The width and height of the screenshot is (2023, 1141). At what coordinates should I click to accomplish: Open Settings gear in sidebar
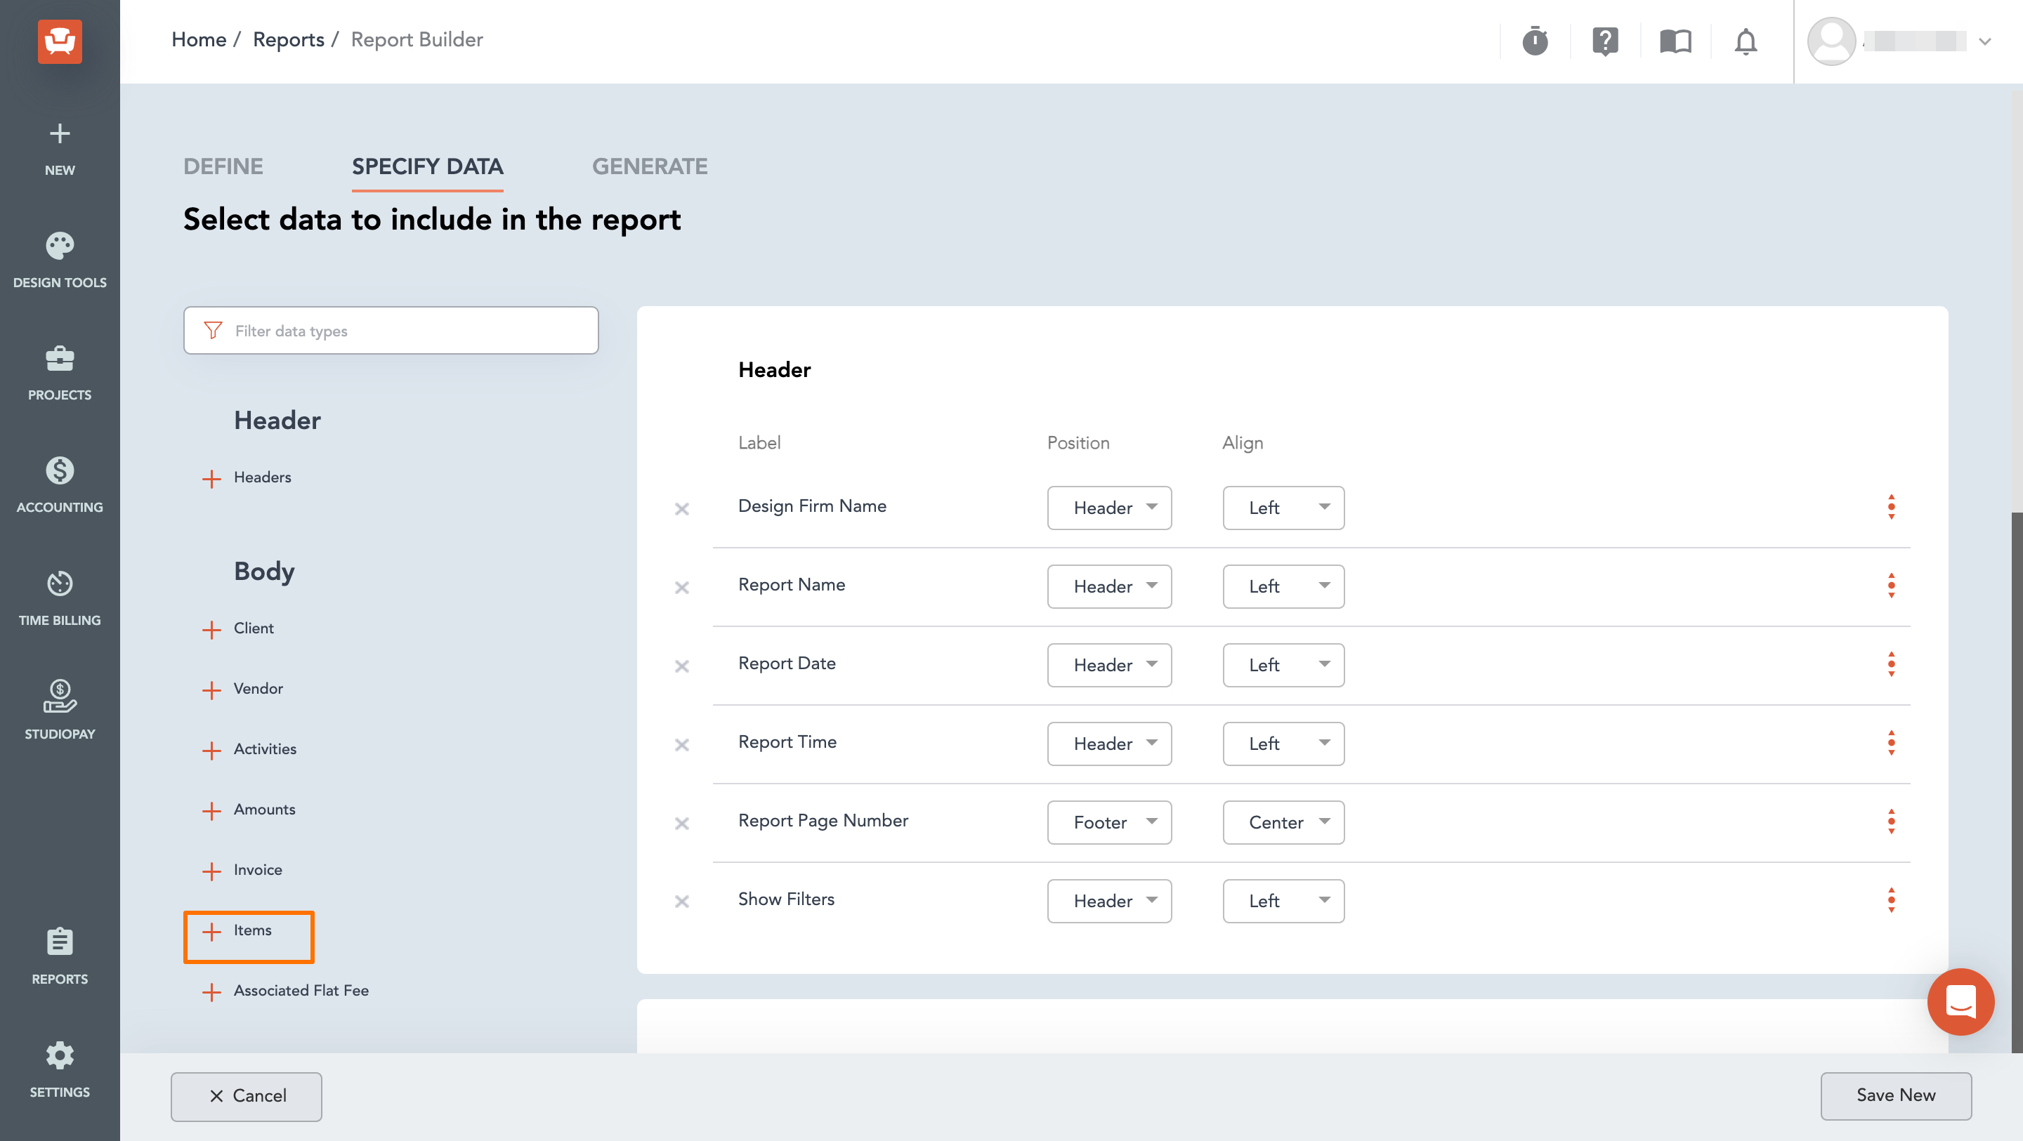tap(60, 1069)
